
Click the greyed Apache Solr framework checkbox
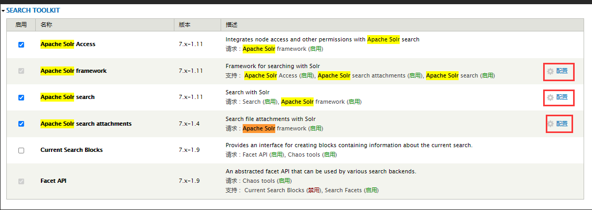21,71
